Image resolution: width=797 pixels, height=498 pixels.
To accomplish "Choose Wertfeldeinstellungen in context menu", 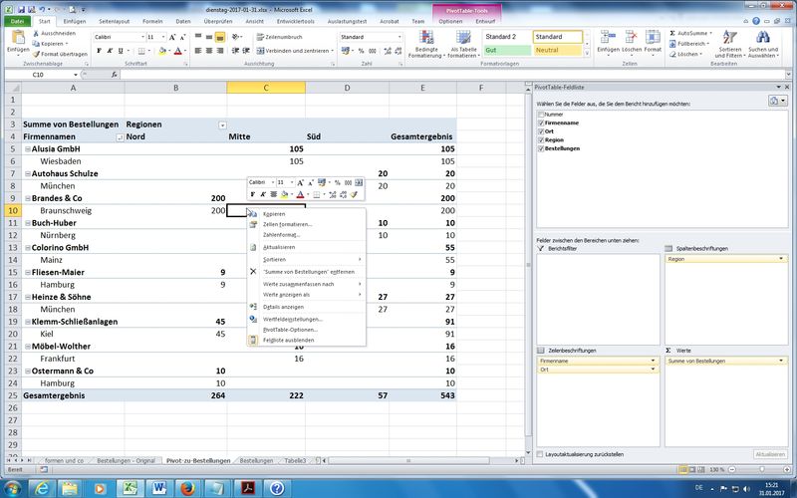I will (x=292, y=318).
